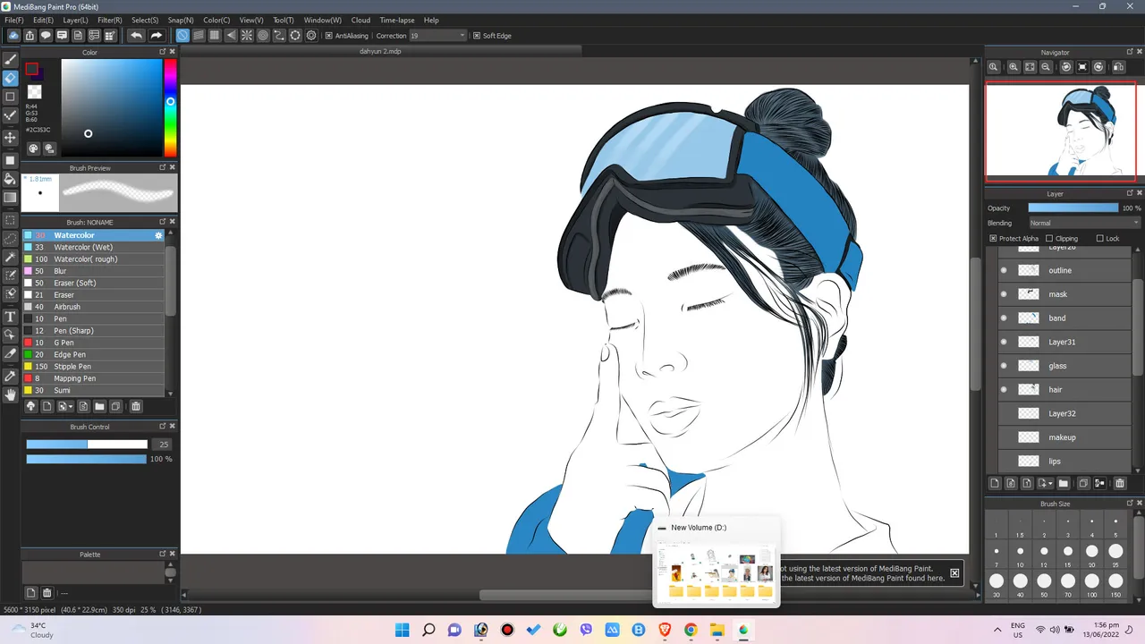
Task: Open the Windows Start menu
Action: pyautogui.click(x=403, y=630)
